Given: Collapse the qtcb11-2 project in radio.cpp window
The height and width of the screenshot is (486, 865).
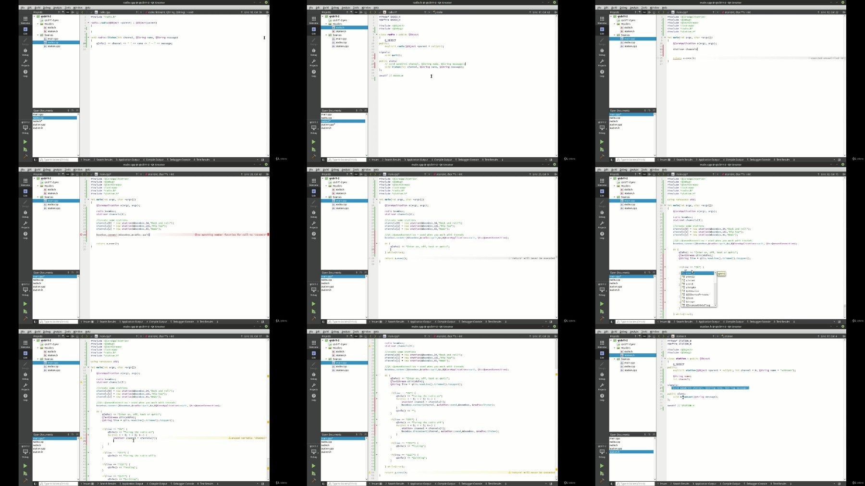Looking at the screenshot, I should pyautogui.click(x=35, y=16).
